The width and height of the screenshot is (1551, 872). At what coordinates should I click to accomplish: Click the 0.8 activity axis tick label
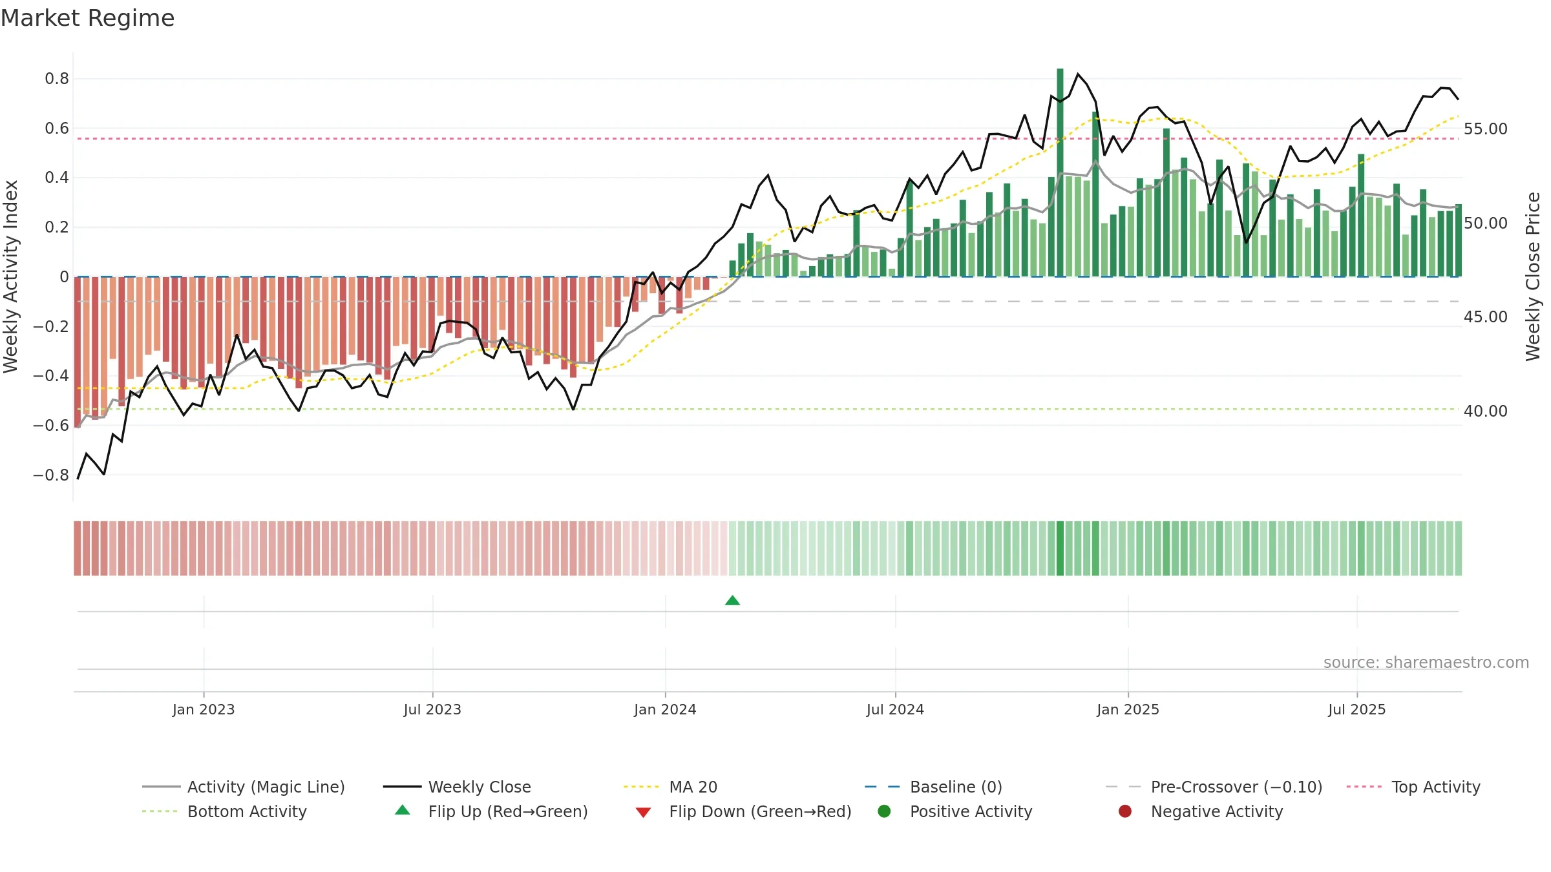tap(57, 79)
